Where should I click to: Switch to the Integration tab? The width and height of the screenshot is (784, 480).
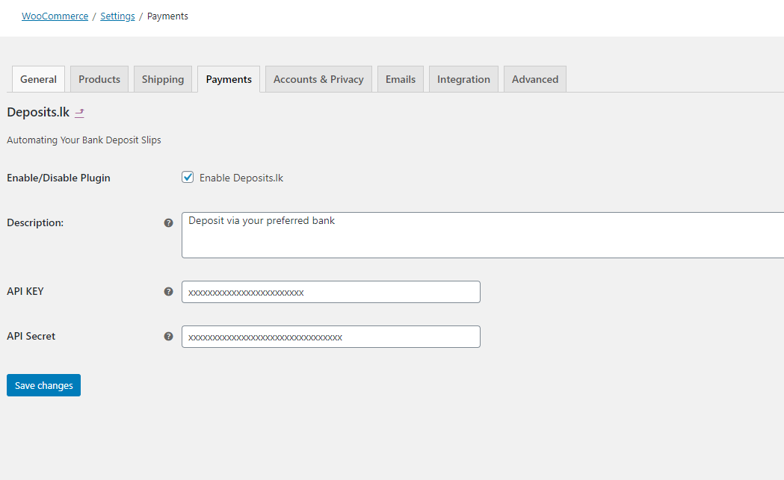[463, 79]
